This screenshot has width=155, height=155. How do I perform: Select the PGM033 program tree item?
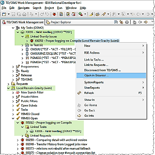pyautogui.click(x=53, y=58)
